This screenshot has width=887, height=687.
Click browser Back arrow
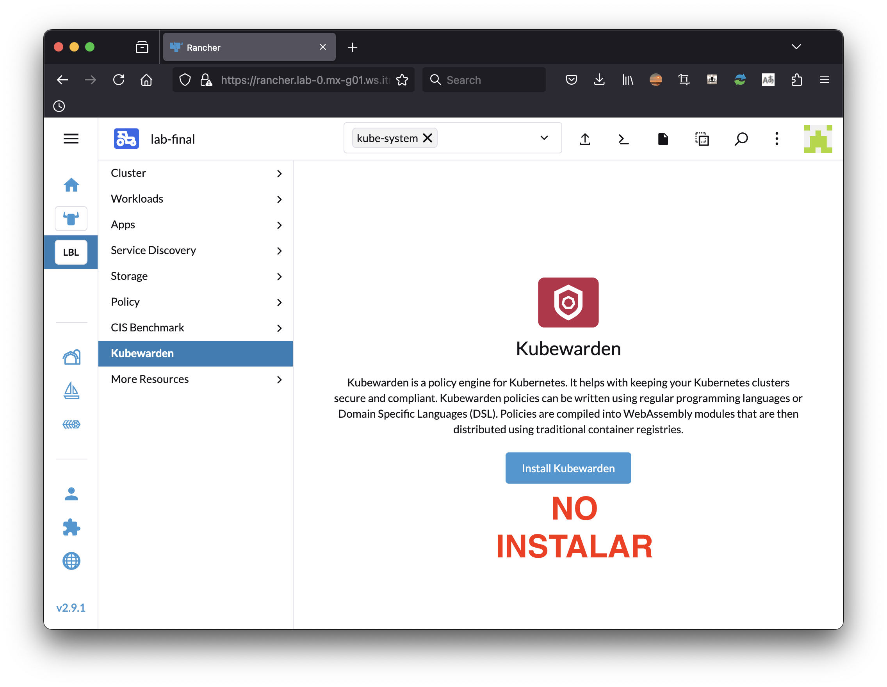click(x=62, y=80)
